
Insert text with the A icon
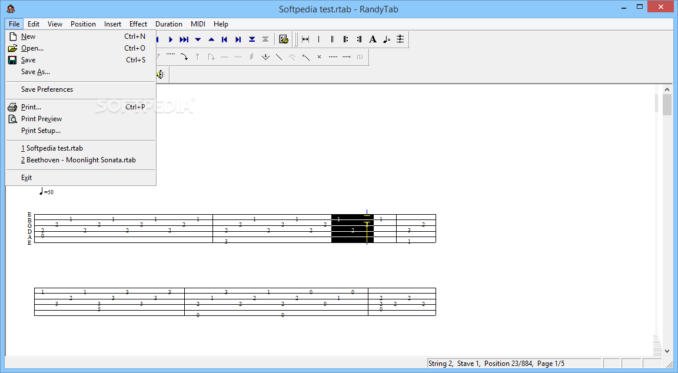(x=373, y=39)
